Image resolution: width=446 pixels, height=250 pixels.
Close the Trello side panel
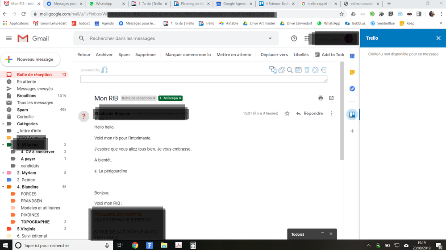(x=438, y=38)
